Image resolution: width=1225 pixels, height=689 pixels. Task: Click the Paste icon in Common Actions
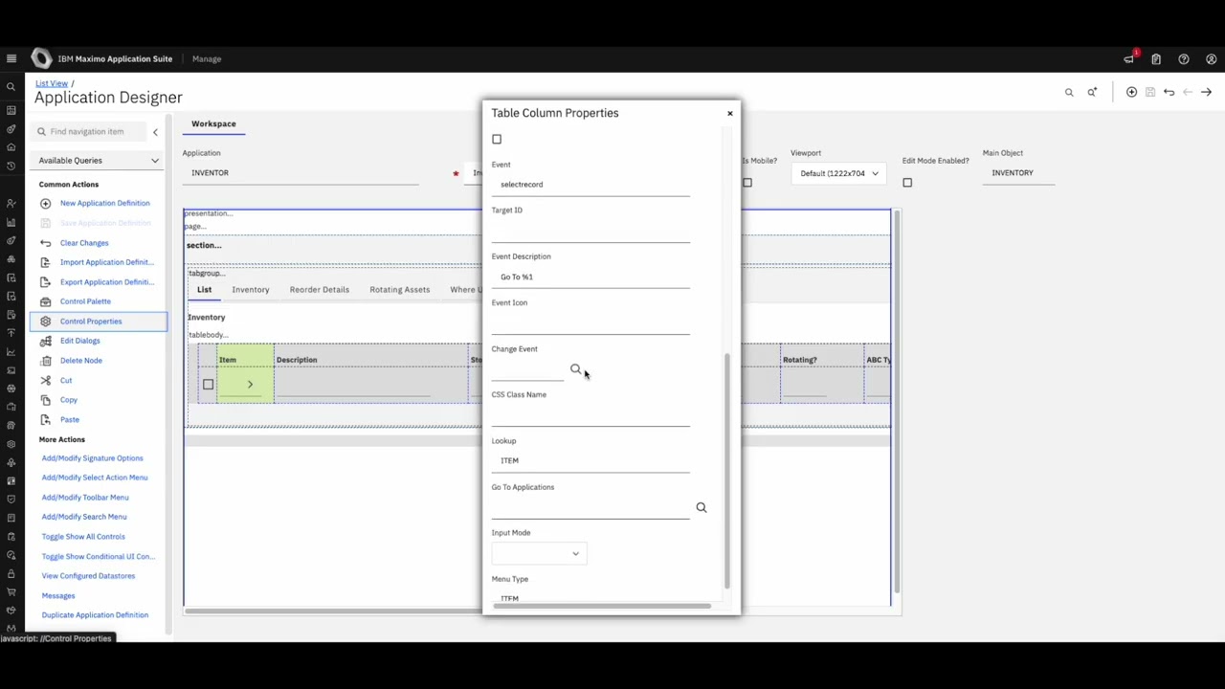pos(45,419)
